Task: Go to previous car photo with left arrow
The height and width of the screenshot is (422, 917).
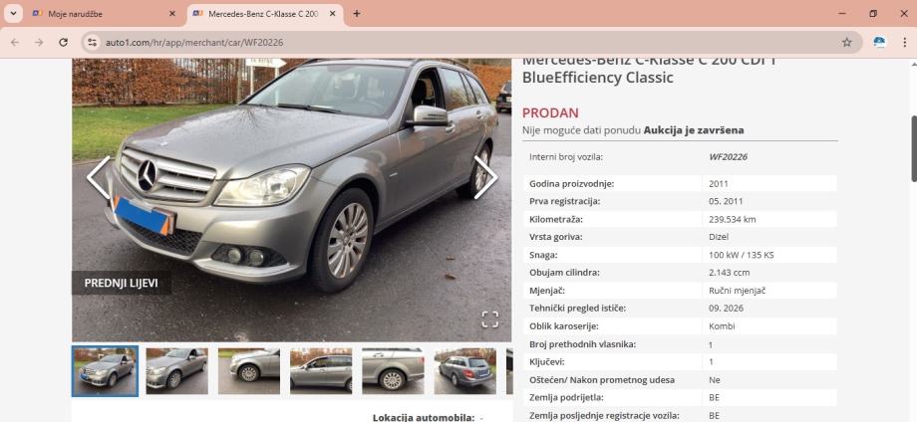Action: click(x=99, y=177)
